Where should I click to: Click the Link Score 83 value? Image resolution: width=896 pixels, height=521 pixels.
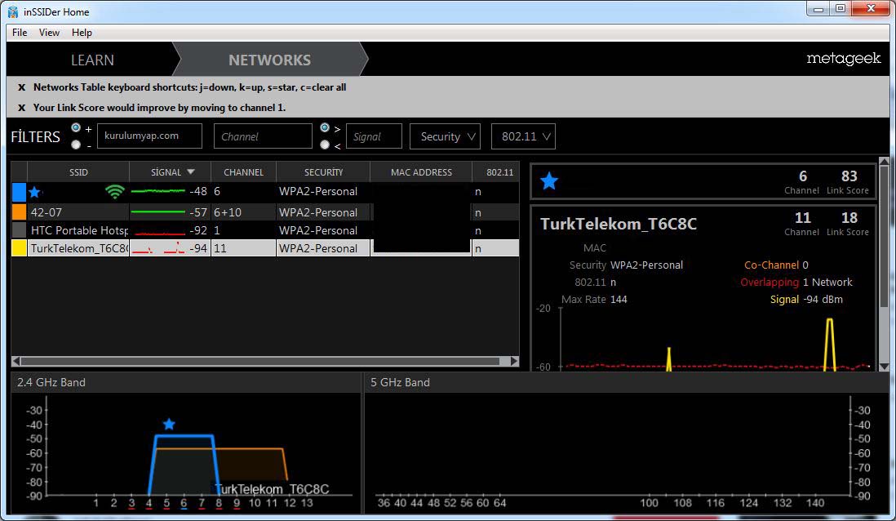849,176
